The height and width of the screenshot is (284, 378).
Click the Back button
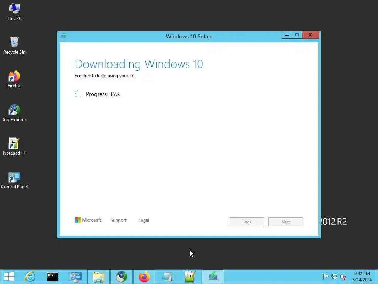(247, 222)
